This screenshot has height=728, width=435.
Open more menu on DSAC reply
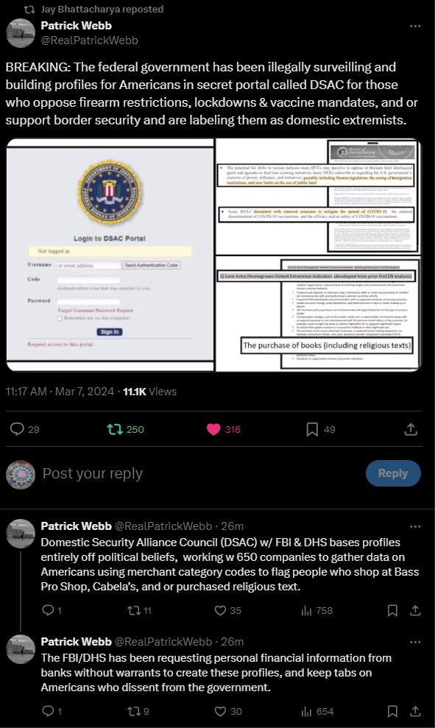pos(415,526)
